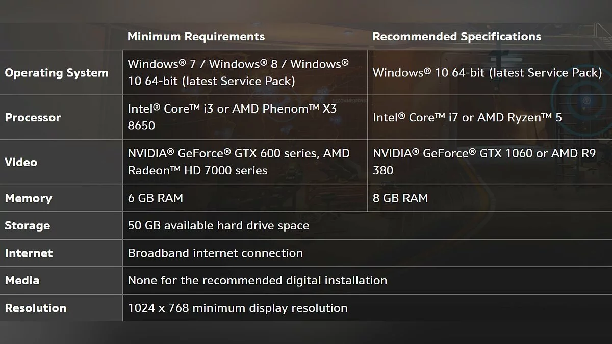Click the Intel Core i3 or AMD Phenom text
The height and width of the screenshot is (344, 612).
(232, 117)
